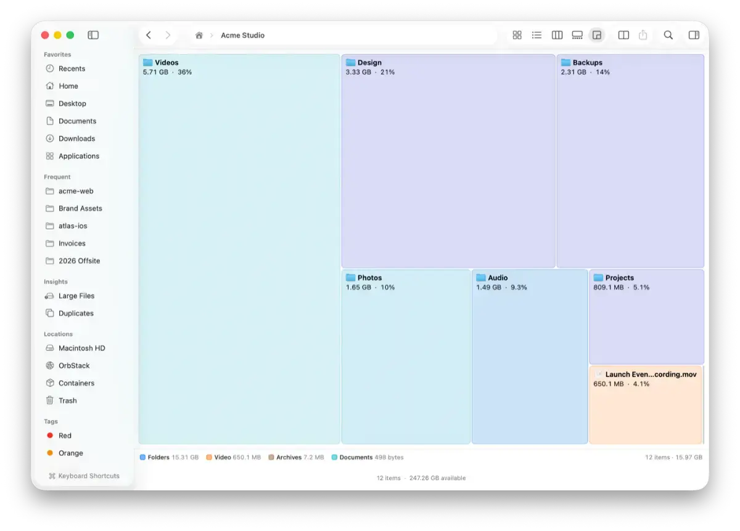Select the Audio 1.49 GB treemap tile

point(530,357)
